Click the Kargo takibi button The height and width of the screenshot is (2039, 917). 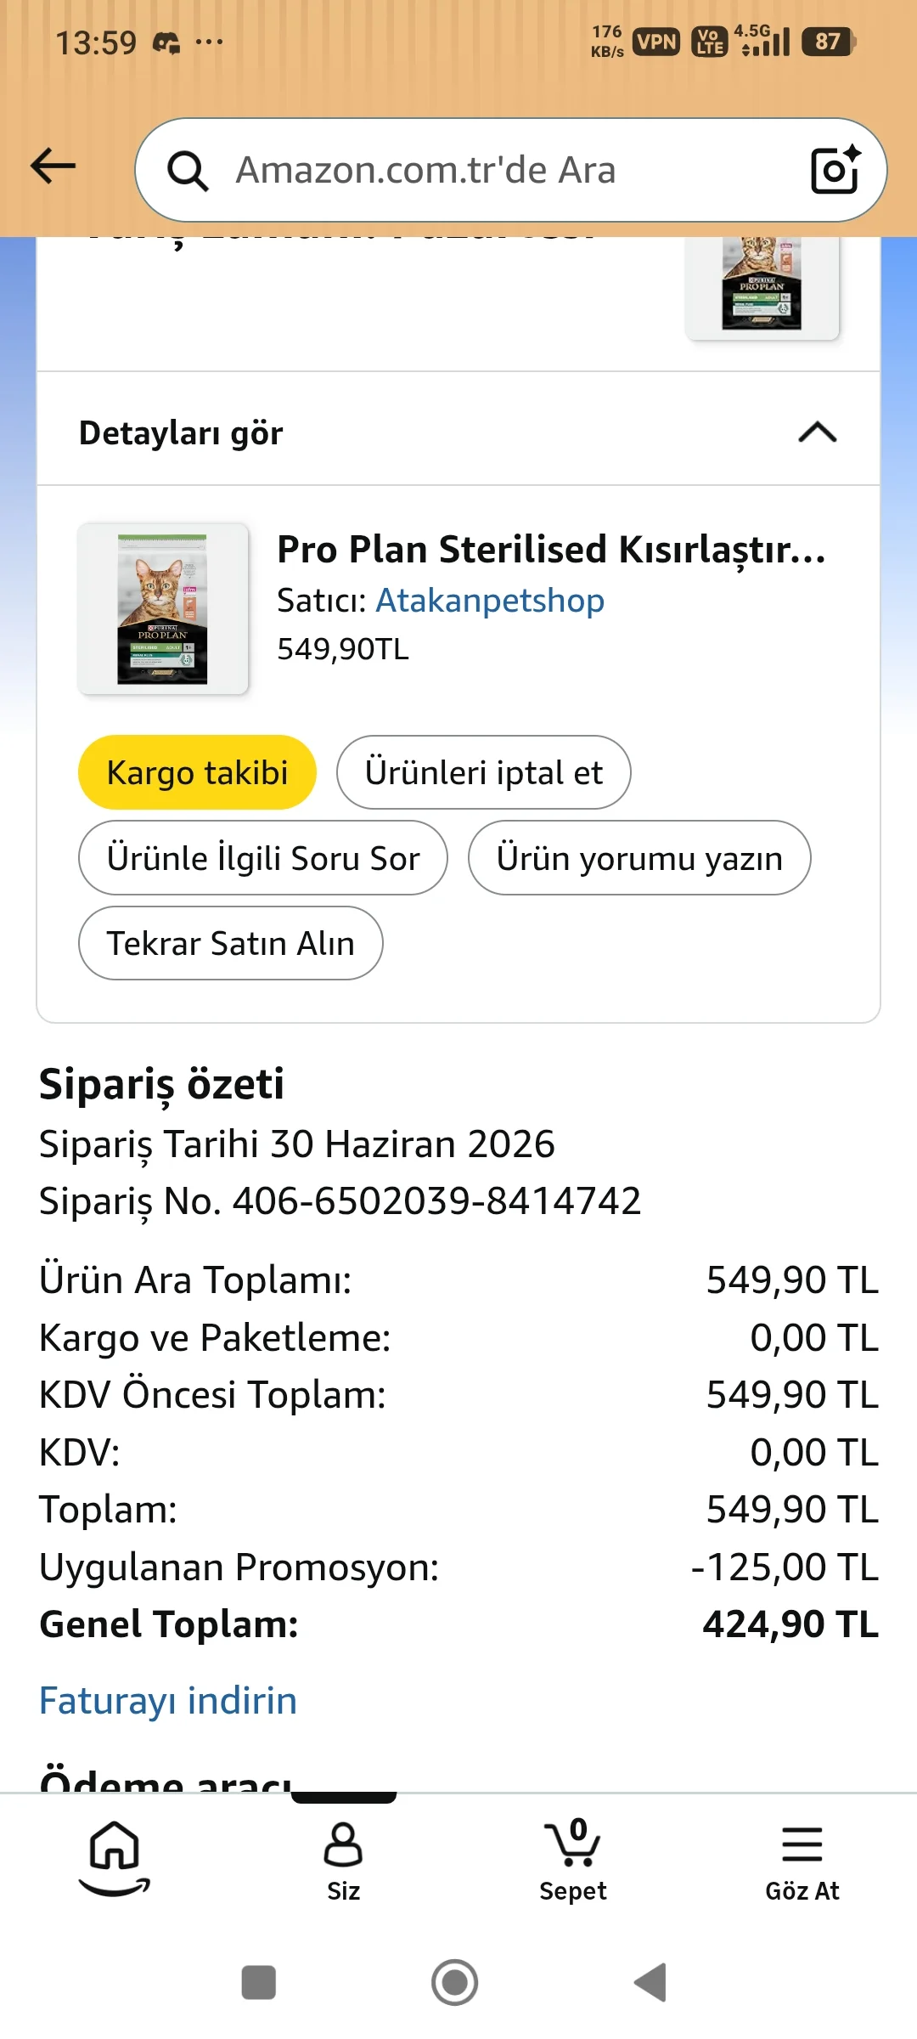[197, 772]
